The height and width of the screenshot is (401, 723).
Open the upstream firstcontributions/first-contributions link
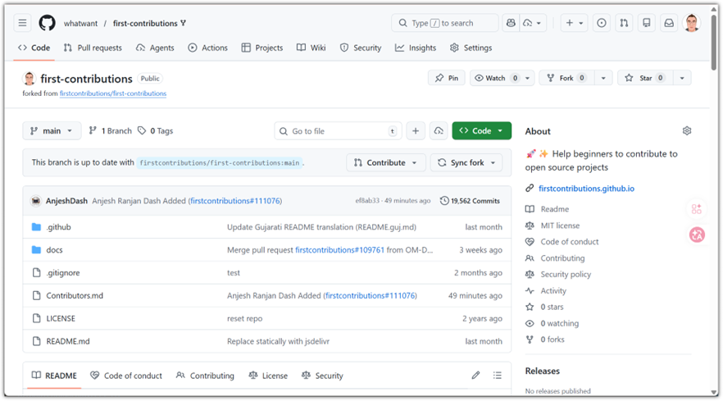(113, 93)
